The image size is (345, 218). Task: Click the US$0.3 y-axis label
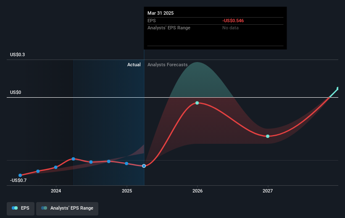tap(17, 54)
